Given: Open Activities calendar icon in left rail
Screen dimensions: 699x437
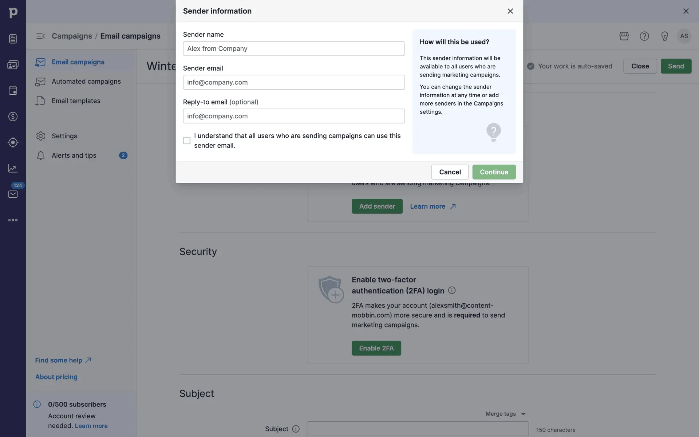Looking at the screenshot, I should pyautogui.click(x=13, y=90).
